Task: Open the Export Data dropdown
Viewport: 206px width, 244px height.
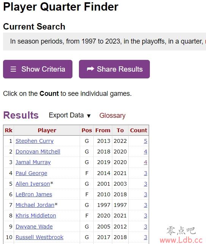Action: (x=69, y=116)
